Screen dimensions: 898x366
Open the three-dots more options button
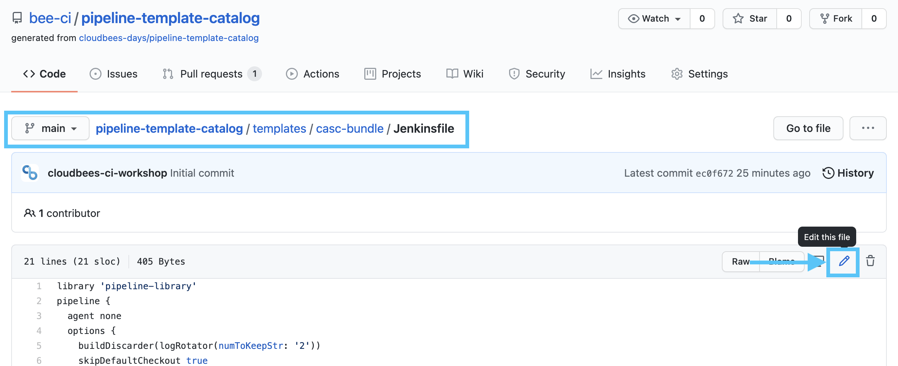coord(868,128)
